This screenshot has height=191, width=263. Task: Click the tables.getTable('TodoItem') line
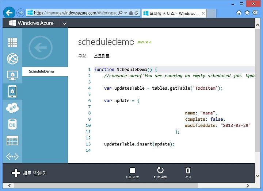coord(163,88)
